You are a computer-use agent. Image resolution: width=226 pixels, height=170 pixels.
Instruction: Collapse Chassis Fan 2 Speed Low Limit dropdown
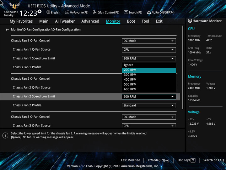tap(149, 97)
